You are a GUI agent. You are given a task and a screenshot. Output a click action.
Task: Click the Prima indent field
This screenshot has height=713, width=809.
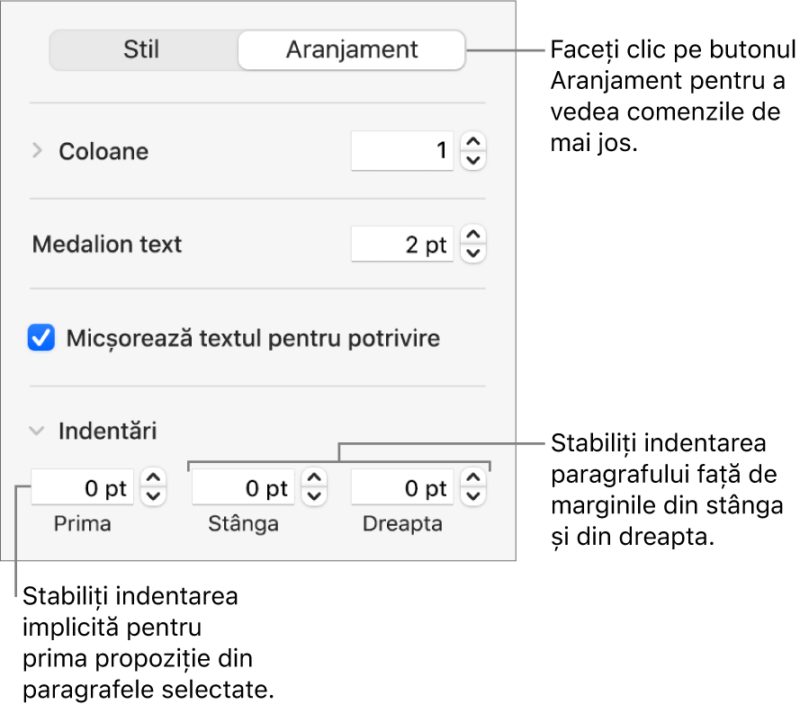[x=83, y=488]
